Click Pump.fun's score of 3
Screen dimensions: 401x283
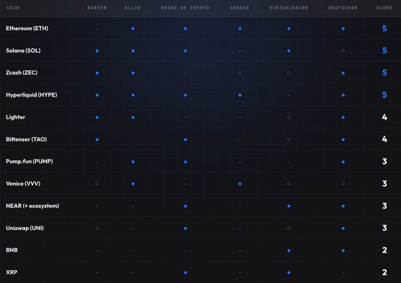[x=384, y=161]
